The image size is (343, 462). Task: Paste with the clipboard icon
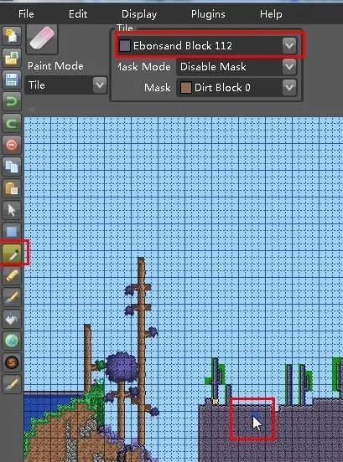[12, 188]
